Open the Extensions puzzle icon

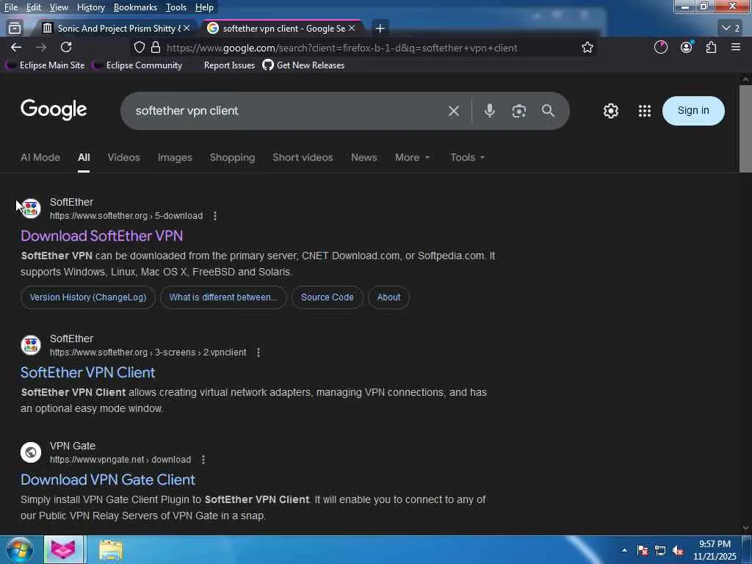click(x=711, y=47)
